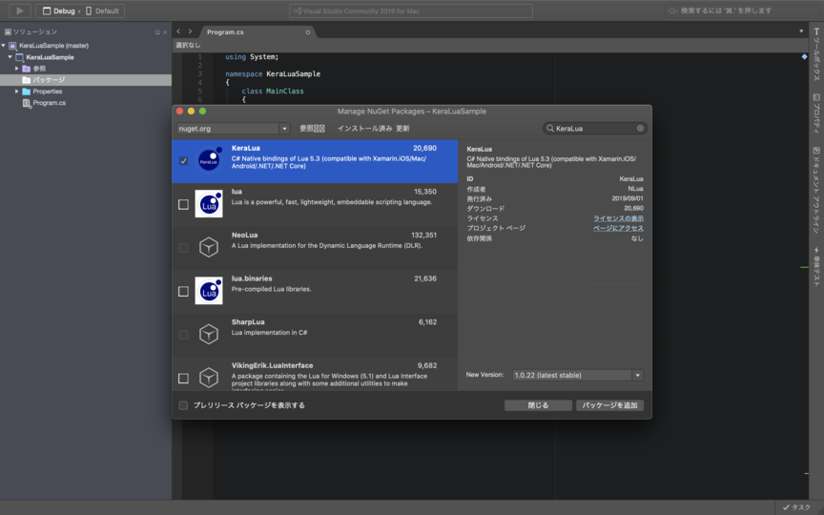The height and width of the screenshot is (515, 824).
Task: Click the SharpLua default package cube icon
Action: coord(209,334)
